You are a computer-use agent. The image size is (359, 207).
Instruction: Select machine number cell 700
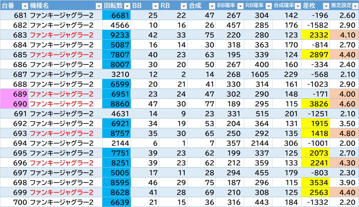coord(14,202)
